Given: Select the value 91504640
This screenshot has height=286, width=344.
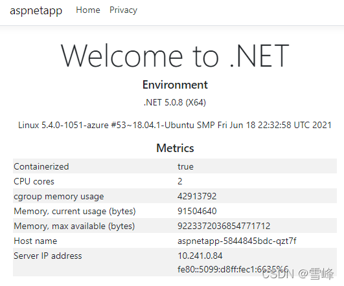Looking at the screenshot, I should [x=197, y=211].
